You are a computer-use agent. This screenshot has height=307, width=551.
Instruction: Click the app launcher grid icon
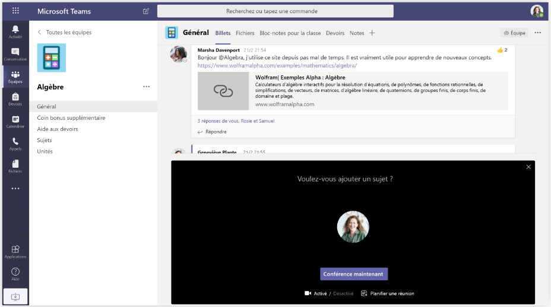pos(15,11)
